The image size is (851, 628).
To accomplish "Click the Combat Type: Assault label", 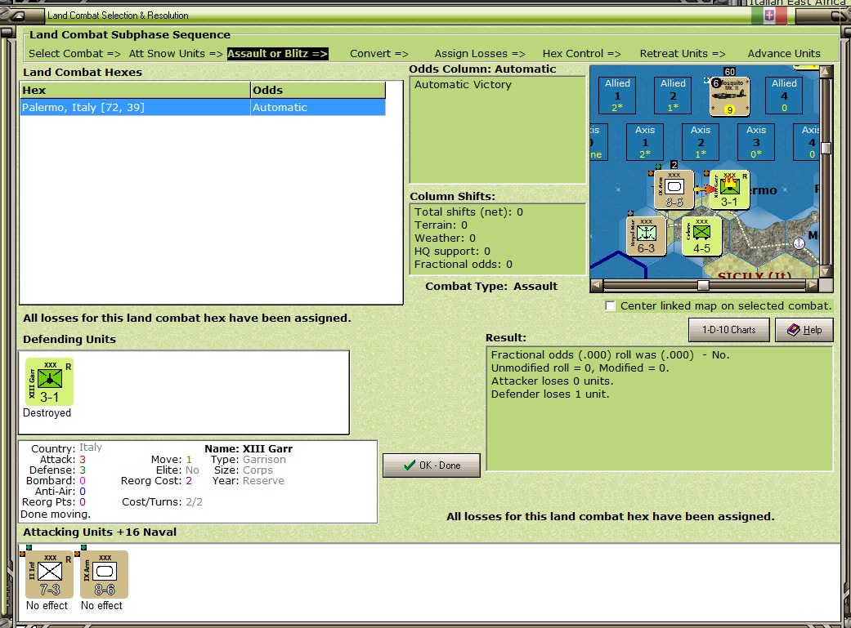I will tap(491, 287).
